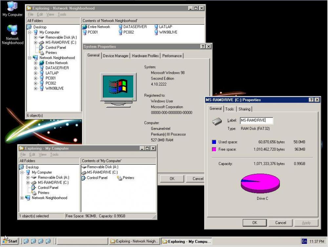Click the Drive C pie chart

tap(260, 183)
